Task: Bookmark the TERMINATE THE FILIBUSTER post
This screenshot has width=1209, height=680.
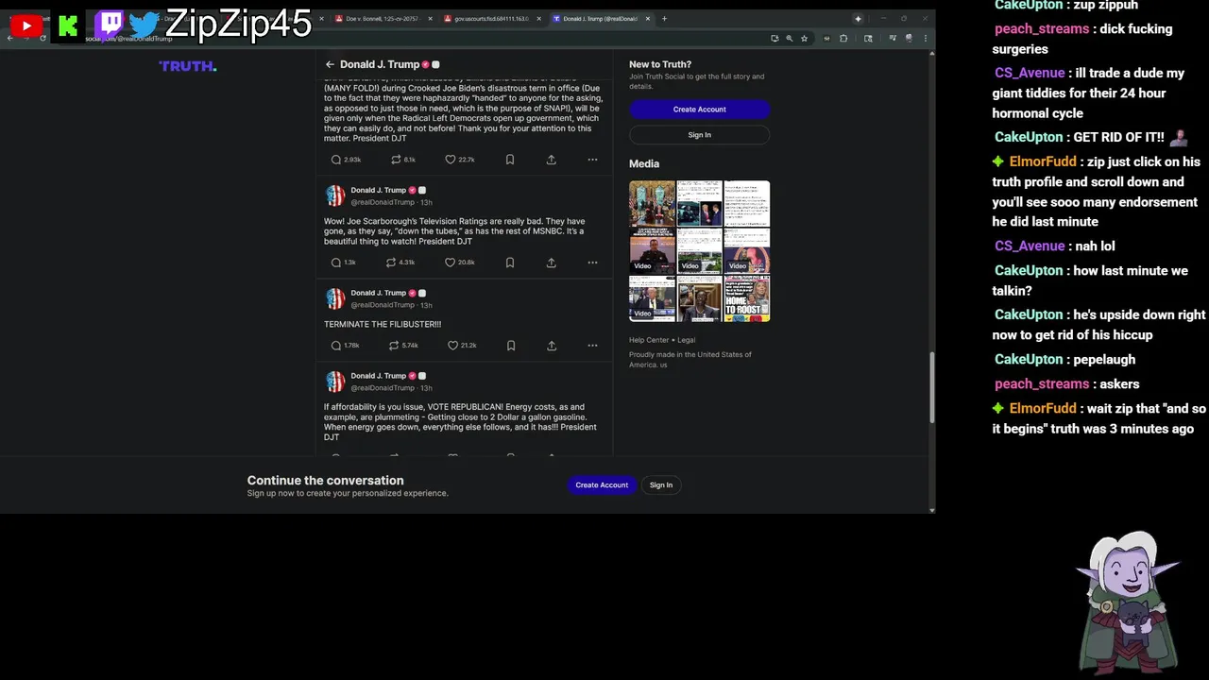Action: pos(511,346)
